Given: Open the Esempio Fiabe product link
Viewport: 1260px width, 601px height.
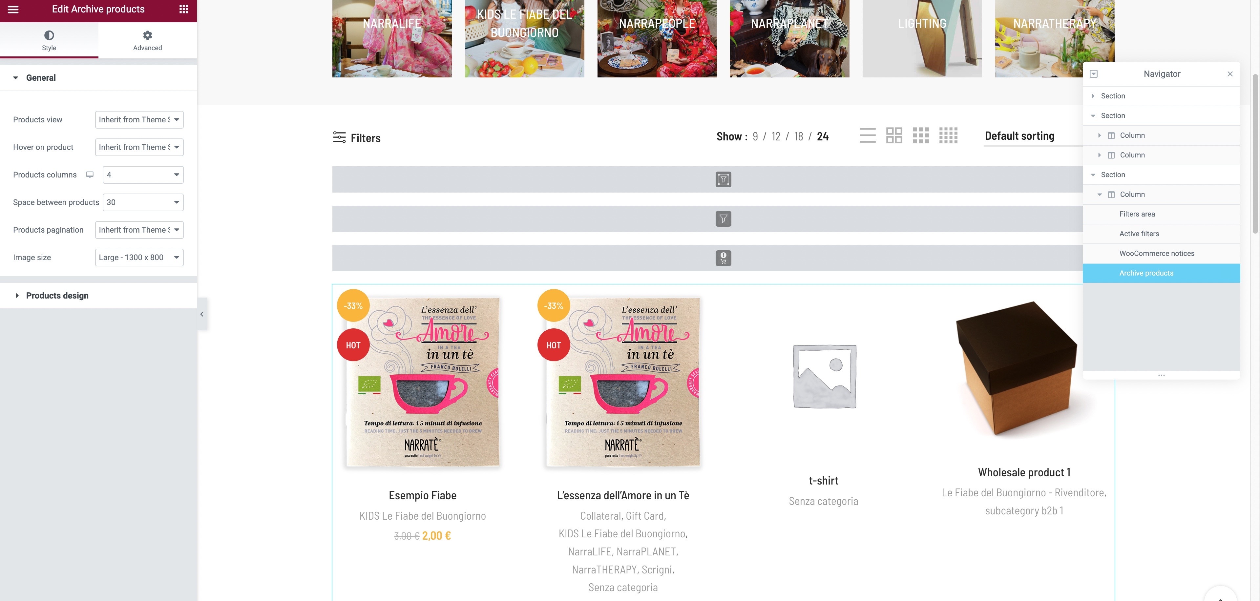Looking at the screenshot, I should (x=422, y=495).
